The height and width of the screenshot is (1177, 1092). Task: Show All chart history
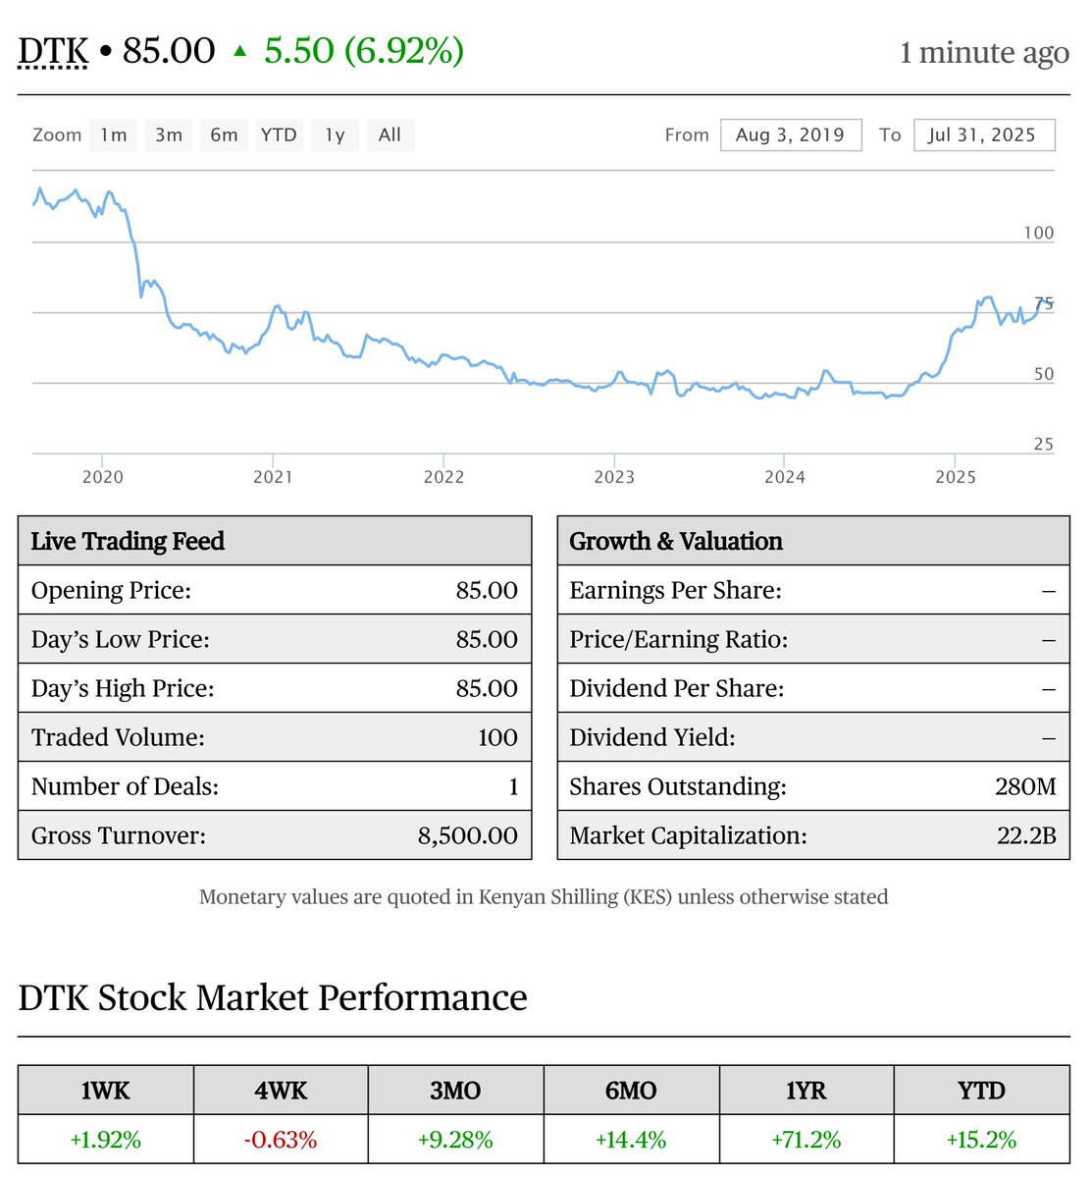point(390,135)
